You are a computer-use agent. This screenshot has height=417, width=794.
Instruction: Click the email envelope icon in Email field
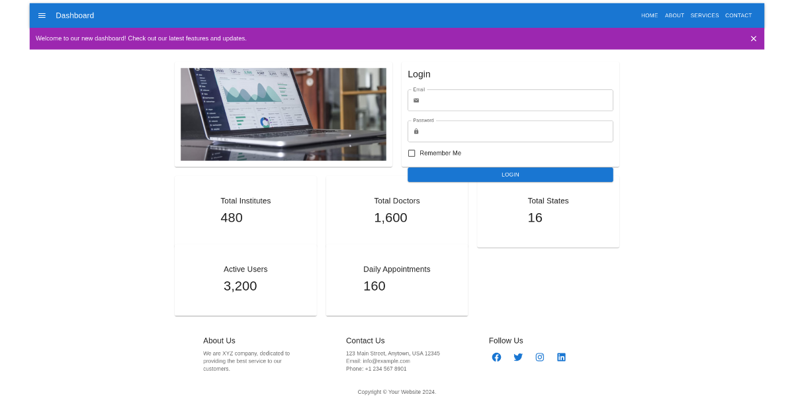416,101
